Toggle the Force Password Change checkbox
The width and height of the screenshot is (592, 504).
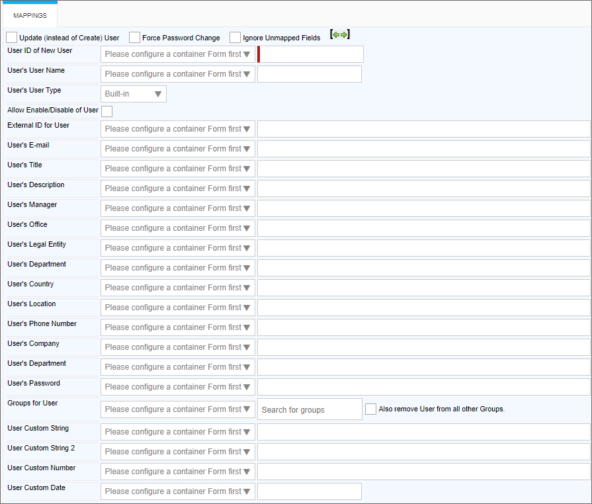(135, 38)
